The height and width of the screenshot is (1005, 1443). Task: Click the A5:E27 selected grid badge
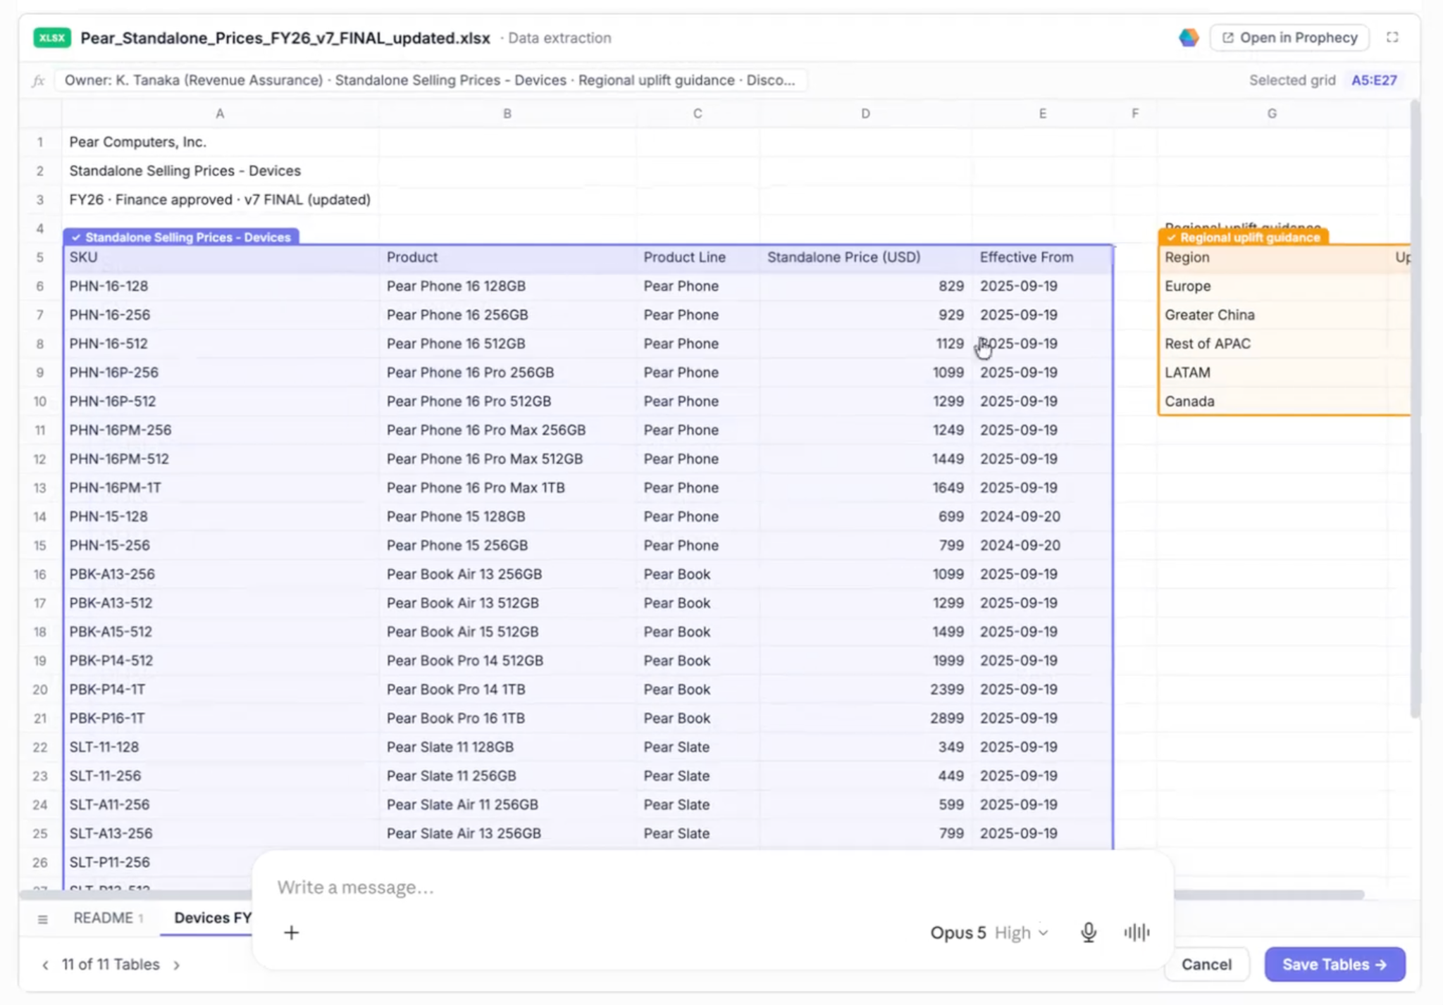click(x=1374, y=80)
